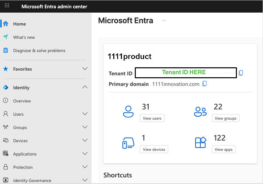This screenshot has width=263, height=184.
Task: Select Overview under Identity
Action: [22, 101]
